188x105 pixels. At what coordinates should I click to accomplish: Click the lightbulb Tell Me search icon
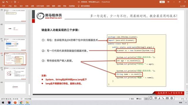78,6
